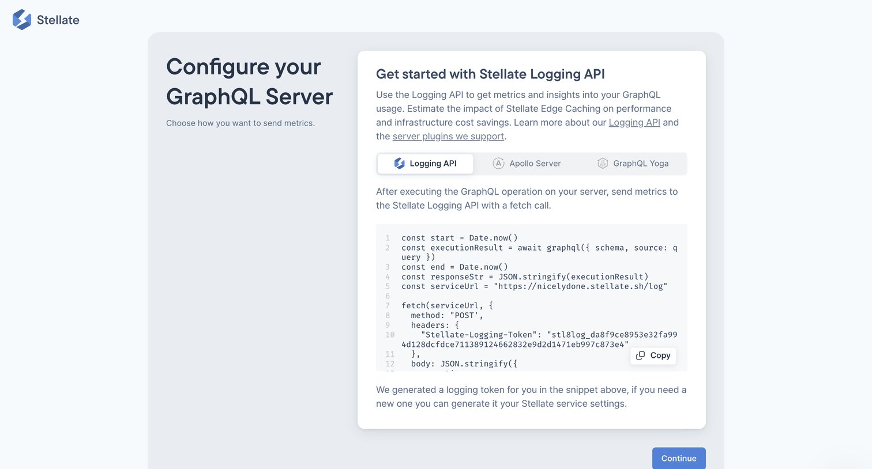Image resolution: width=872 pixels, height=469 pixels.
Task: Click the "Stellate-Logging-Token" code line
Action: point(539,339)
